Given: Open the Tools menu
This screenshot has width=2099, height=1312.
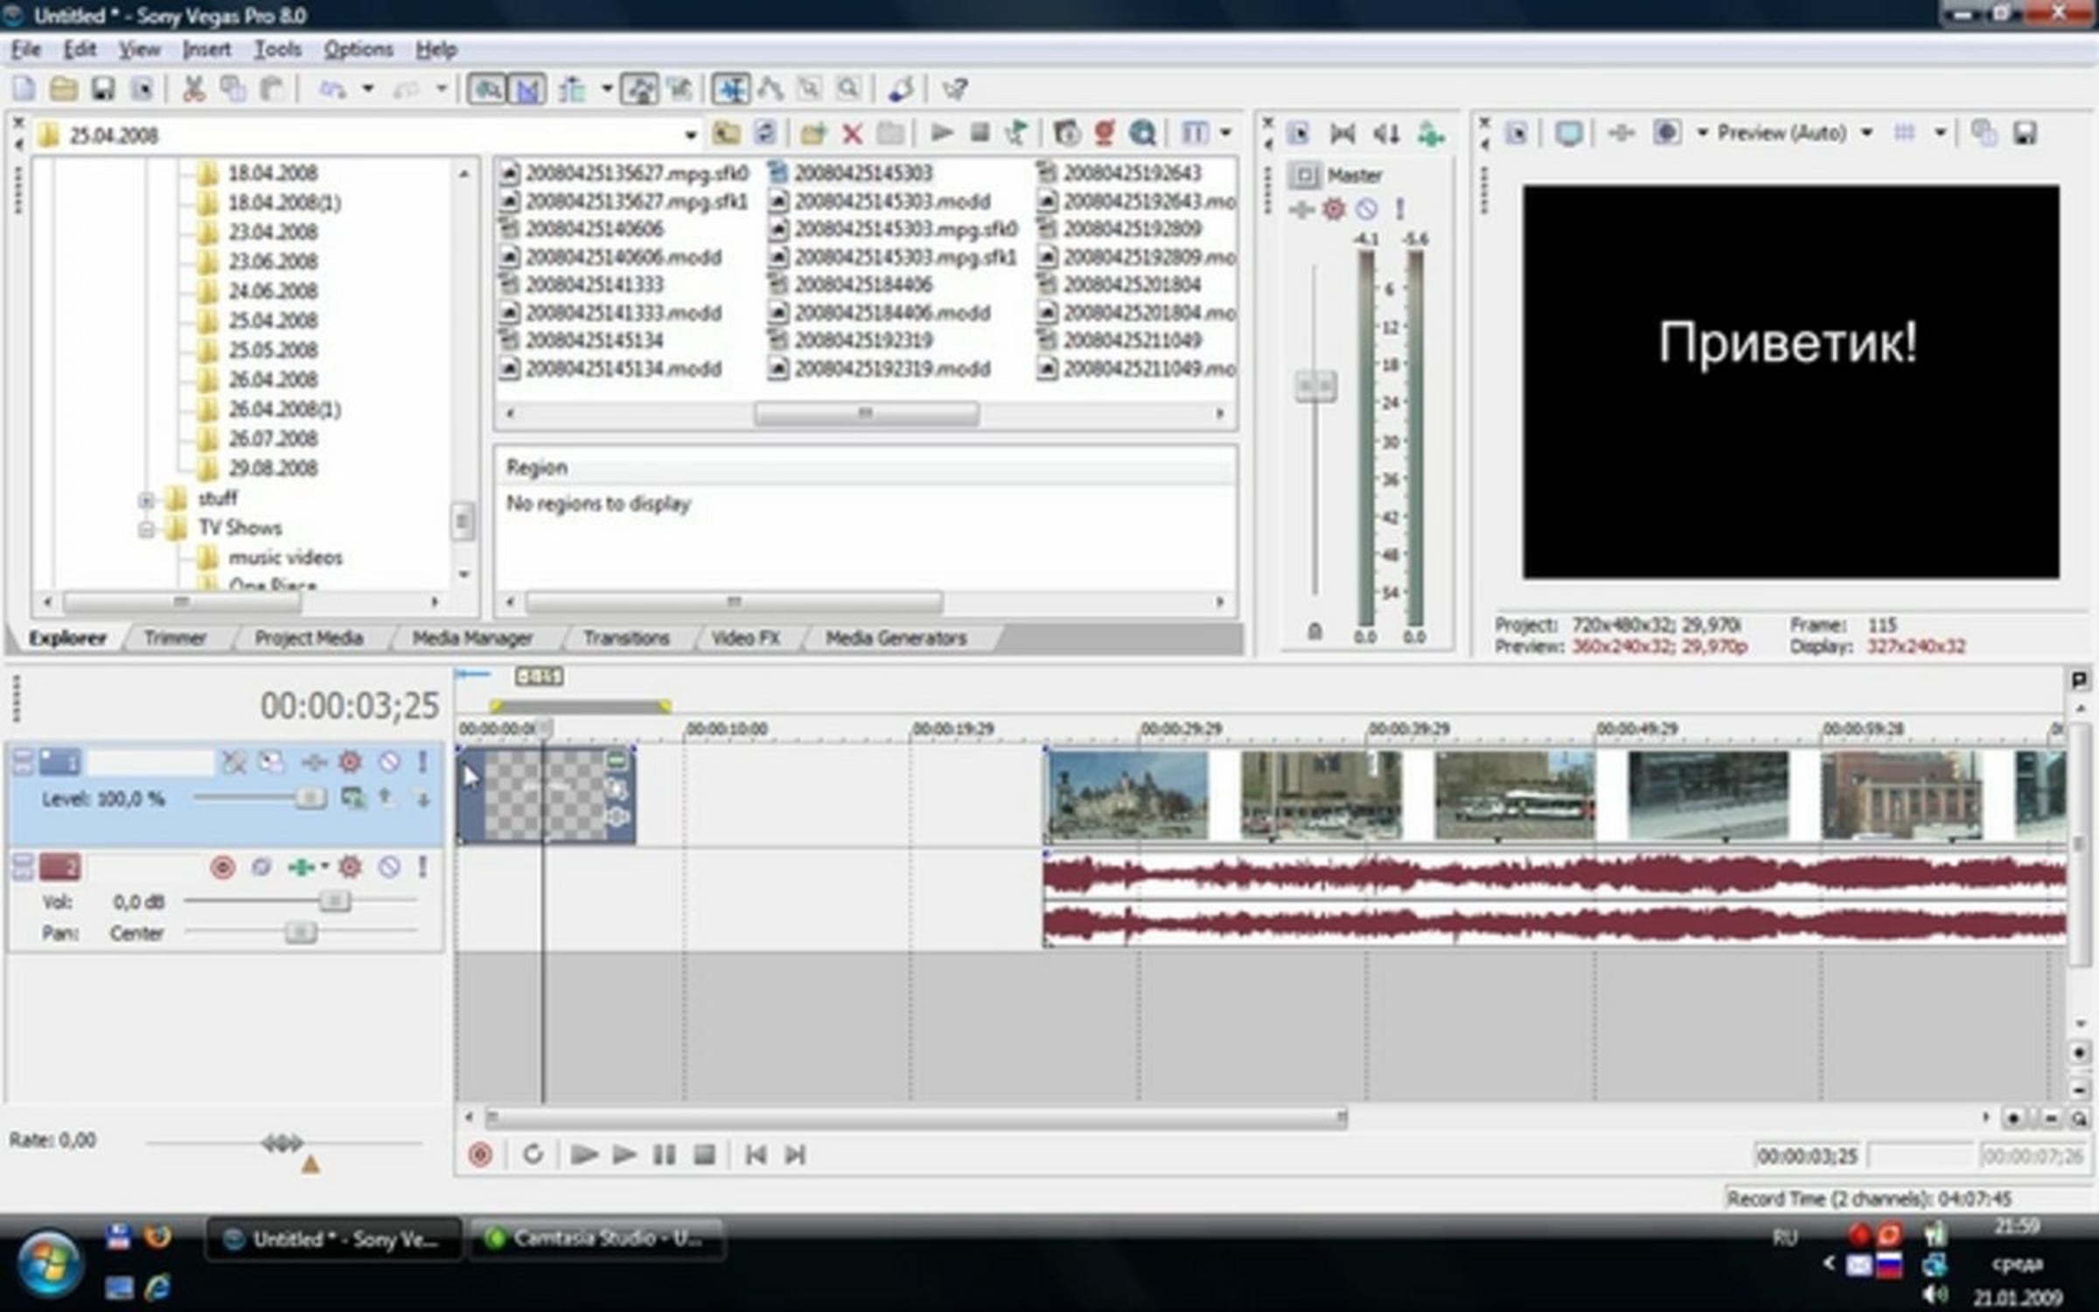Looking at the screenshot, I should coord(277,50).
